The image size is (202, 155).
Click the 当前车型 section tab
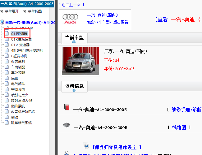pos(74,38)
